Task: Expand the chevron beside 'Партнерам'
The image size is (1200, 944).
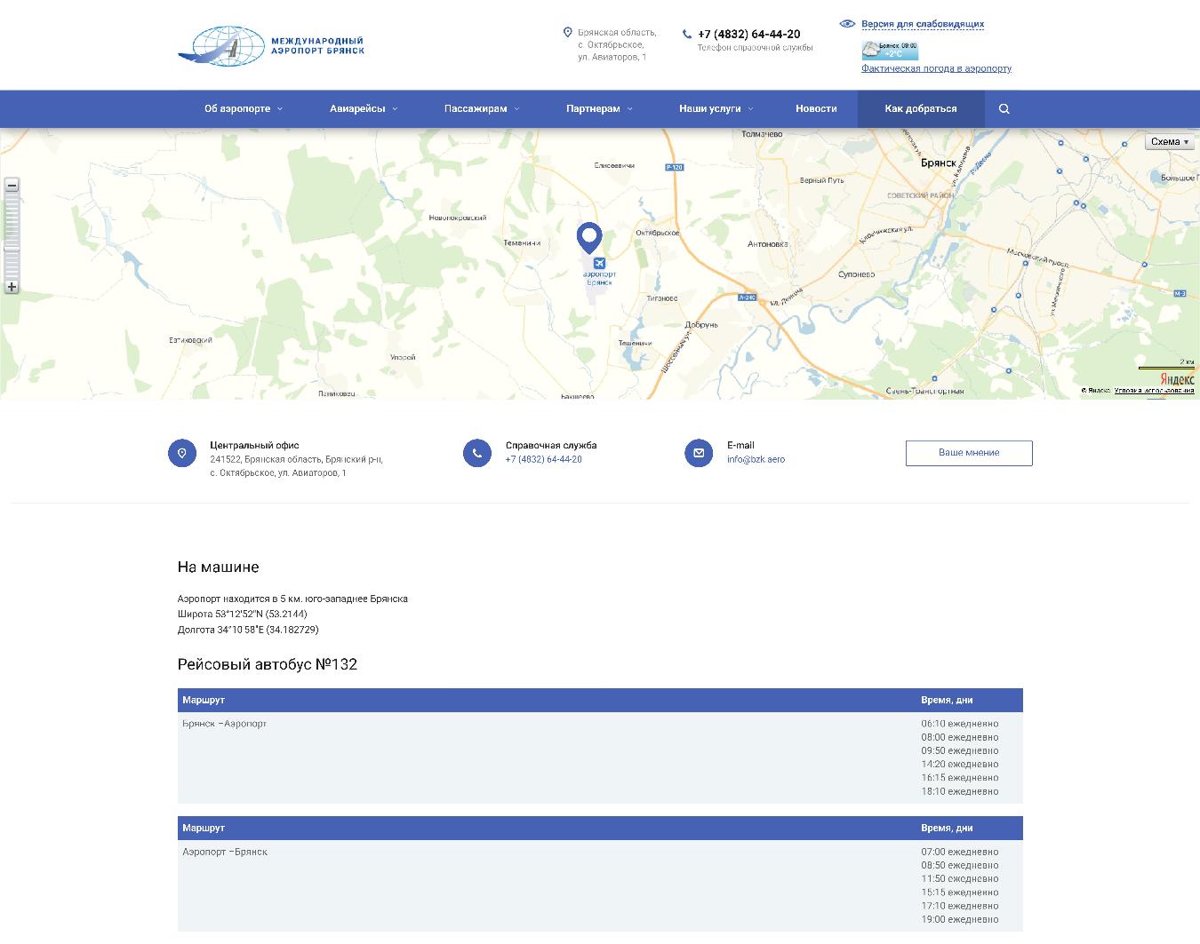Action: coord(629,108)
